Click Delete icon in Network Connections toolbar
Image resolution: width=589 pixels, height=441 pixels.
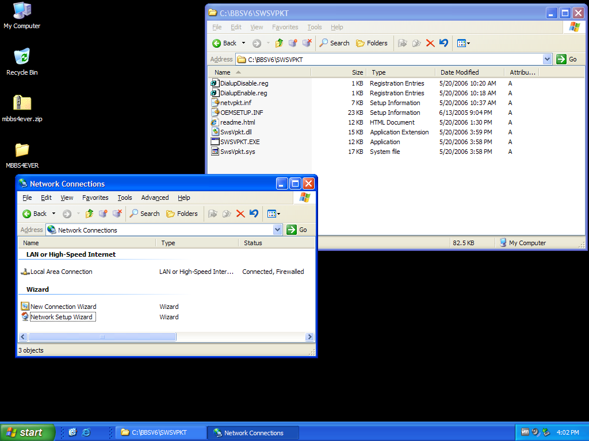coord(240,214)
